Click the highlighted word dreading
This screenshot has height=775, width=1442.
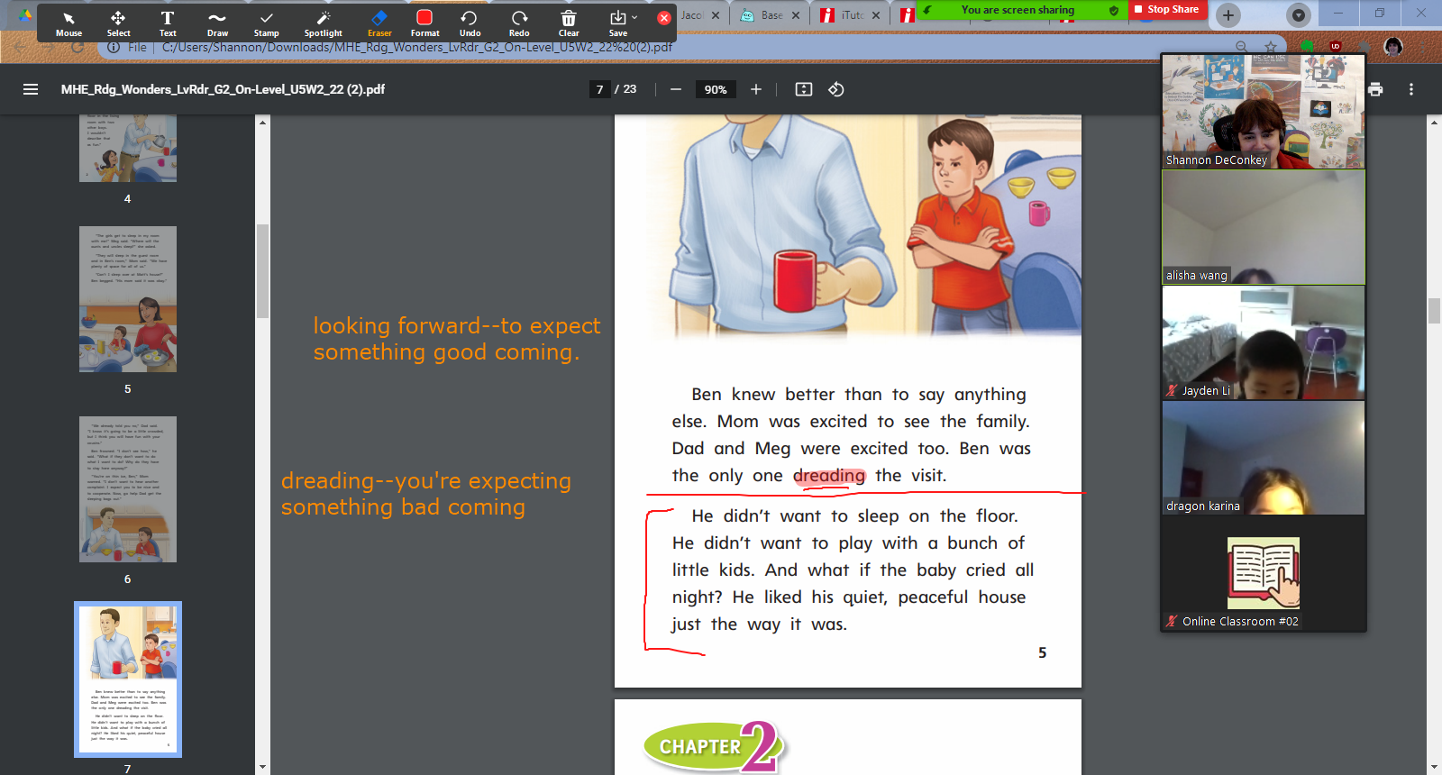pyautogui.click(x=829, y=476)
